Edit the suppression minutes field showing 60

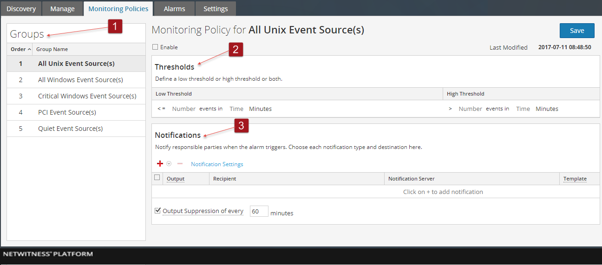259,212
